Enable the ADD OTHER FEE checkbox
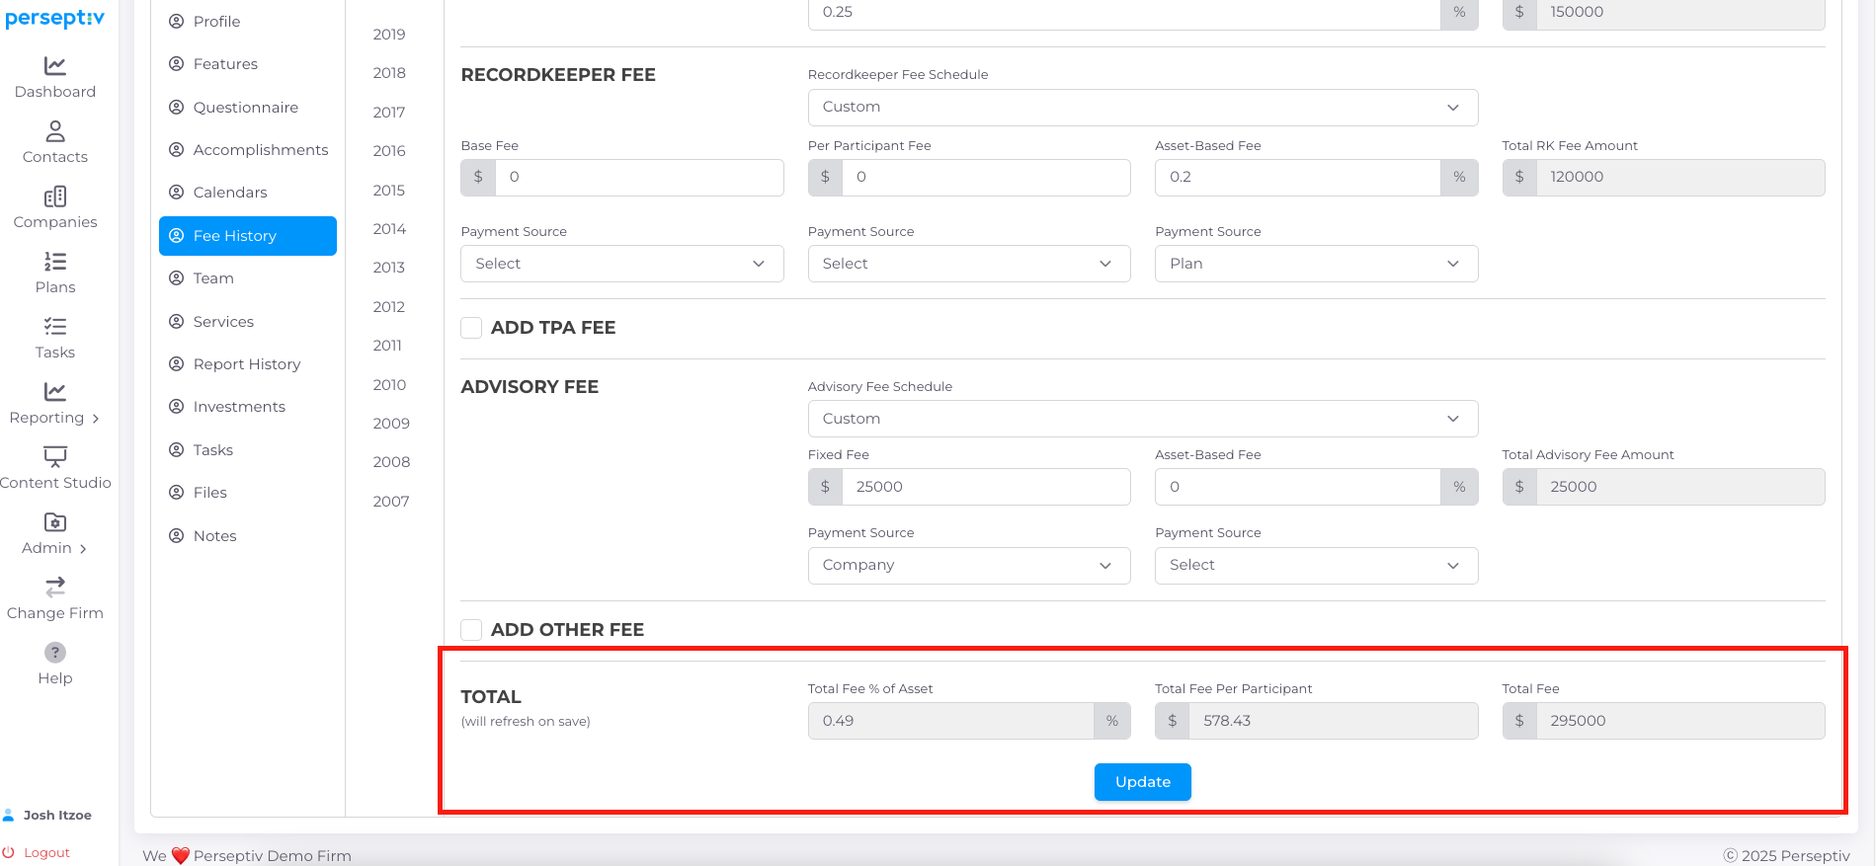1876x866 pixels. pyautogui.click(x=471, y=630)
